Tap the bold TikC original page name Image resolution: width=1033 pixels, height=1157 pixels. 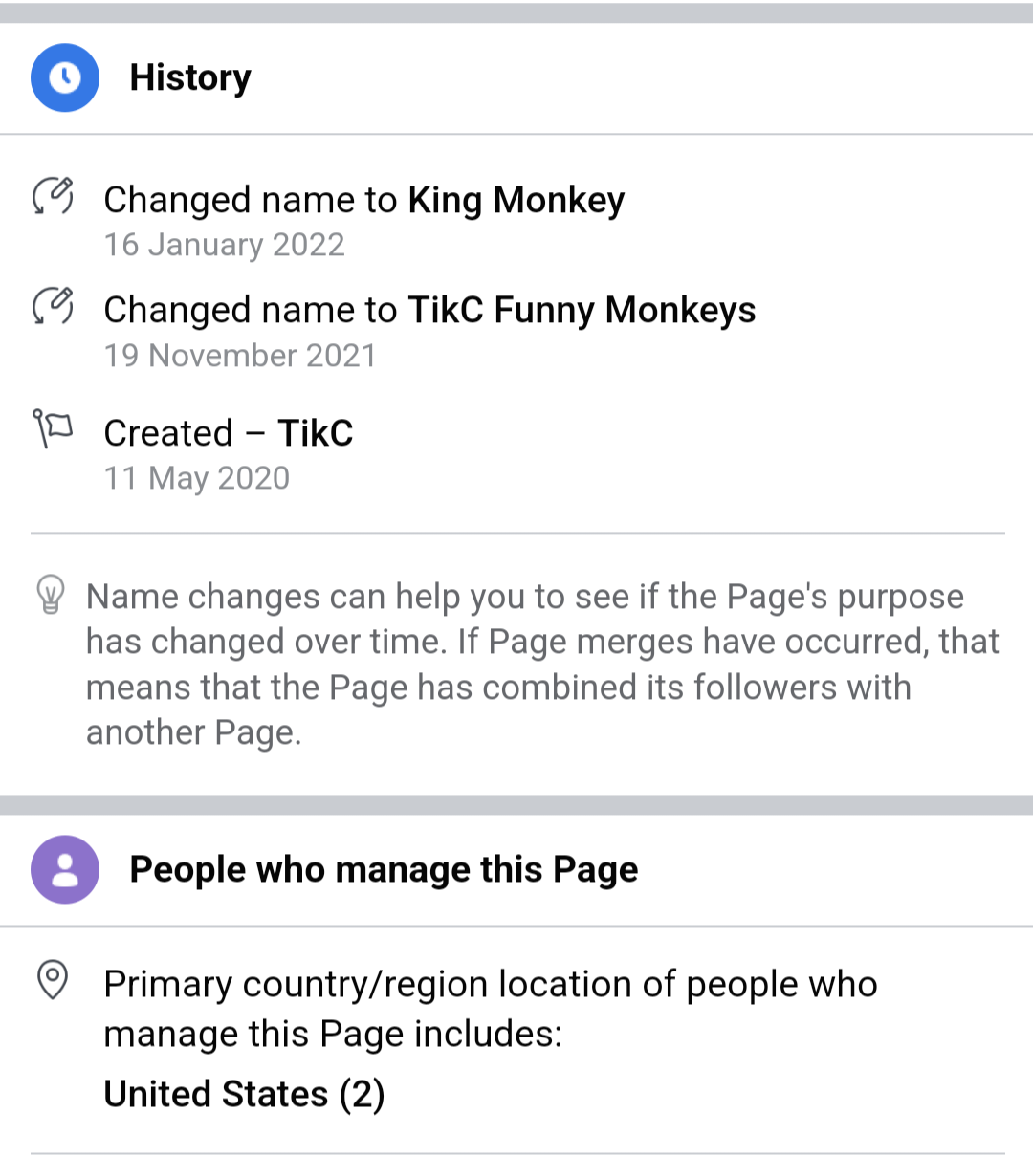(x=316, y=433)
